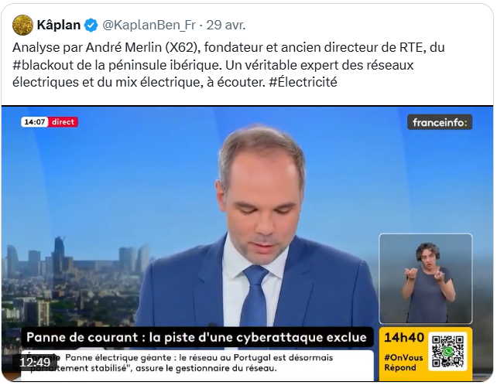Click the tweet text mentioning André Merlin
The width and height of the screenshot is (497, 385).
click(x=228, y=65)
